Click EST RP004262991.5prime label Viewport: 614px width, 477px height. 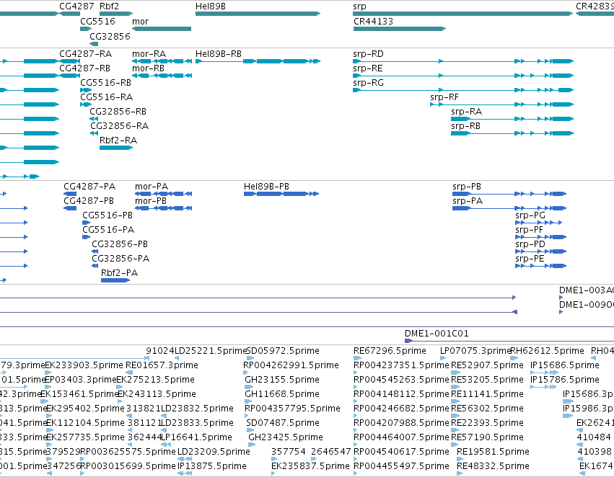(x=291, y=365)
